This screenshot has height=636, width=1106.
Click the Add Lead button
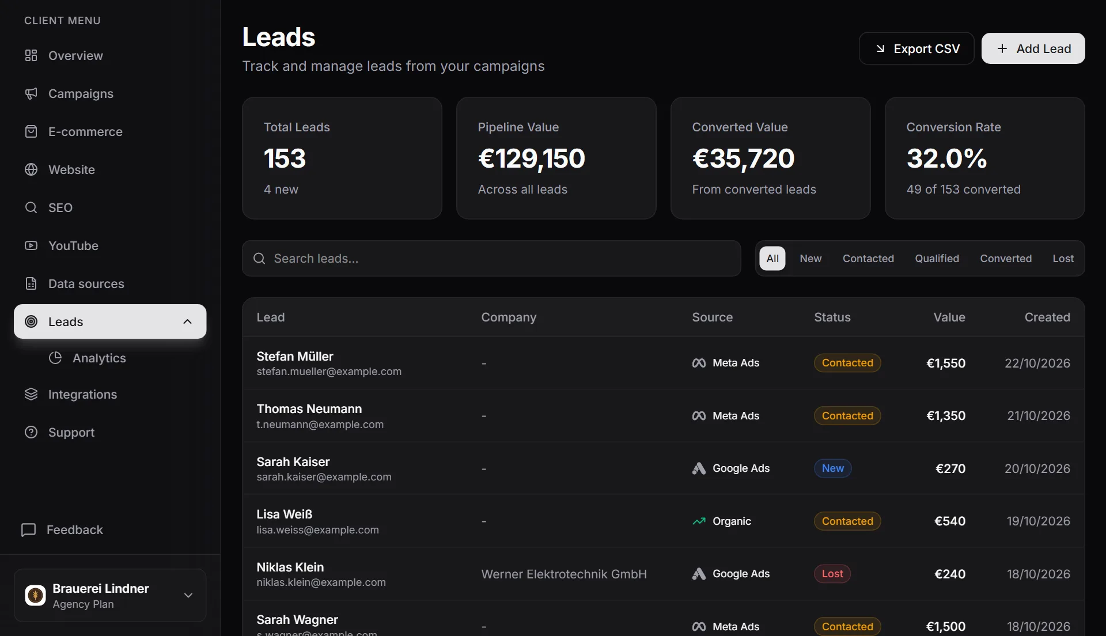[1033, 48]
